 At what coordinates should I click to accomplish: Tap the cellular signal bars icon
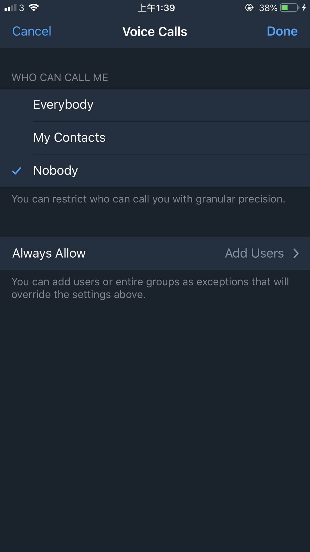pyautogui.click(x=10, y=8)
